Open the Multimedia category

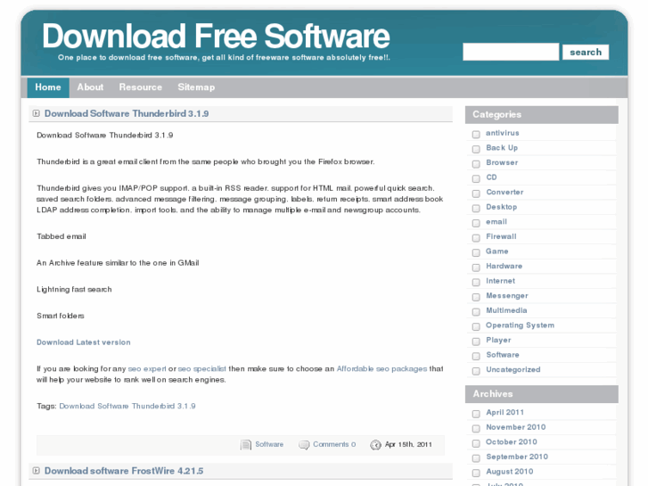(x=506, y=310)
